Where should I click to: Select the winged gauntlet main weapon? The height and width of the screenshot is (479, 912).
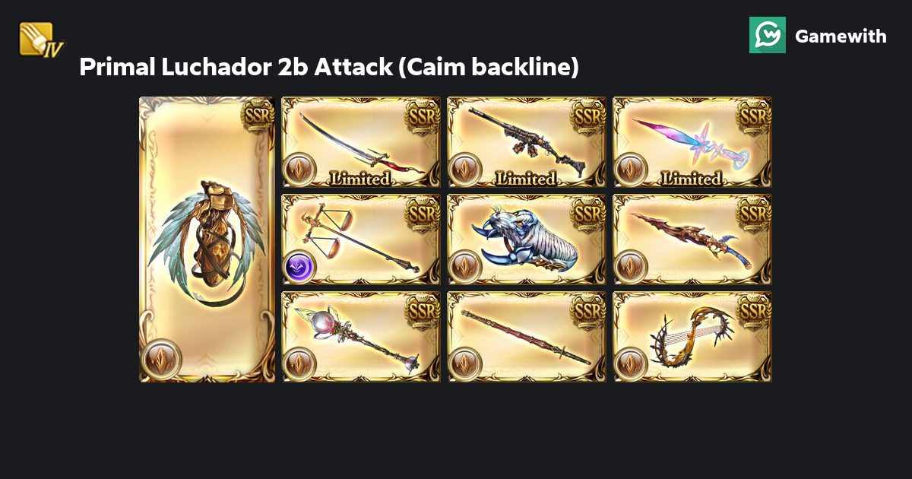[207, 239]
